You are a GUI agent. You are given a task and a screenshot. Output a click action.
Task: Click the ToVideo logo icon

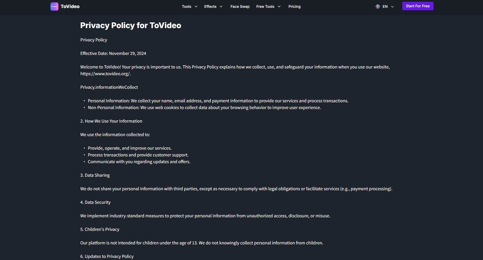[54, 7]
